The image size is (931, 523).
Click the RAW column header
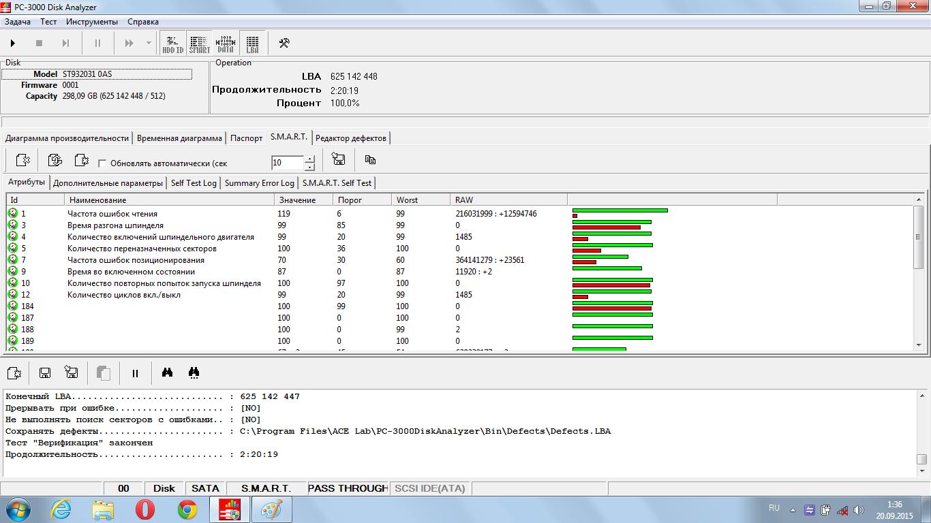[509, 200]
